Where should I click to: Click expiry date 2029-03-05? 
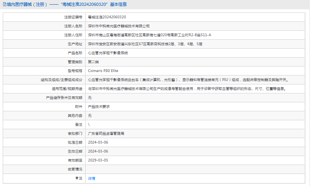click(98, 160)
